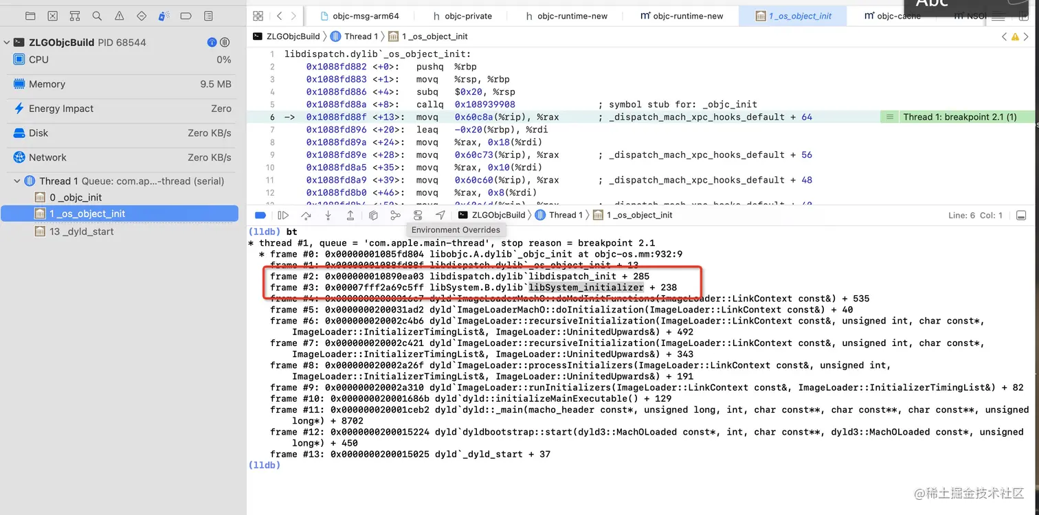Open Environment Overrides in debug bar
The width and height of the screenshot is (1039, 515).
click(x=418, y=215)
